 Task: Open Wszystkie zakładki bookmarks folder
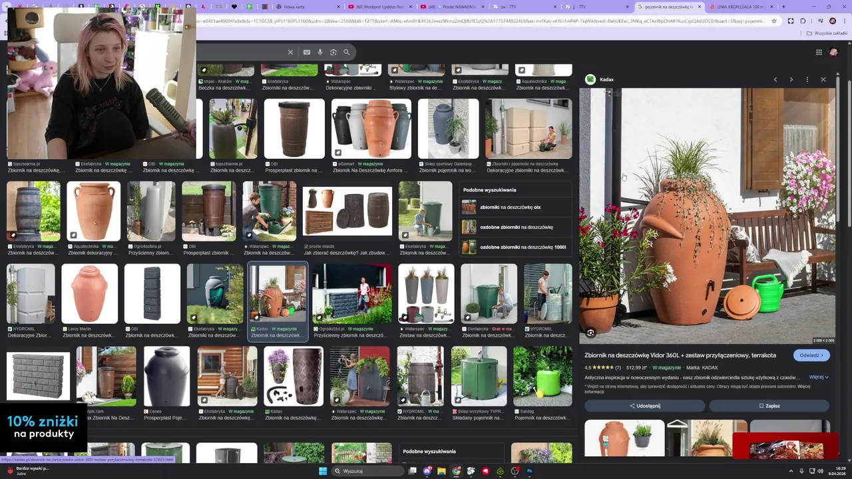(x=827, y=33)
